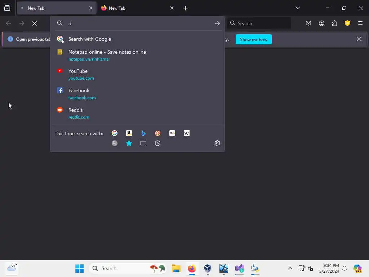Select the YouTube suggestion
369x277 pixels.
coord(137,74)
